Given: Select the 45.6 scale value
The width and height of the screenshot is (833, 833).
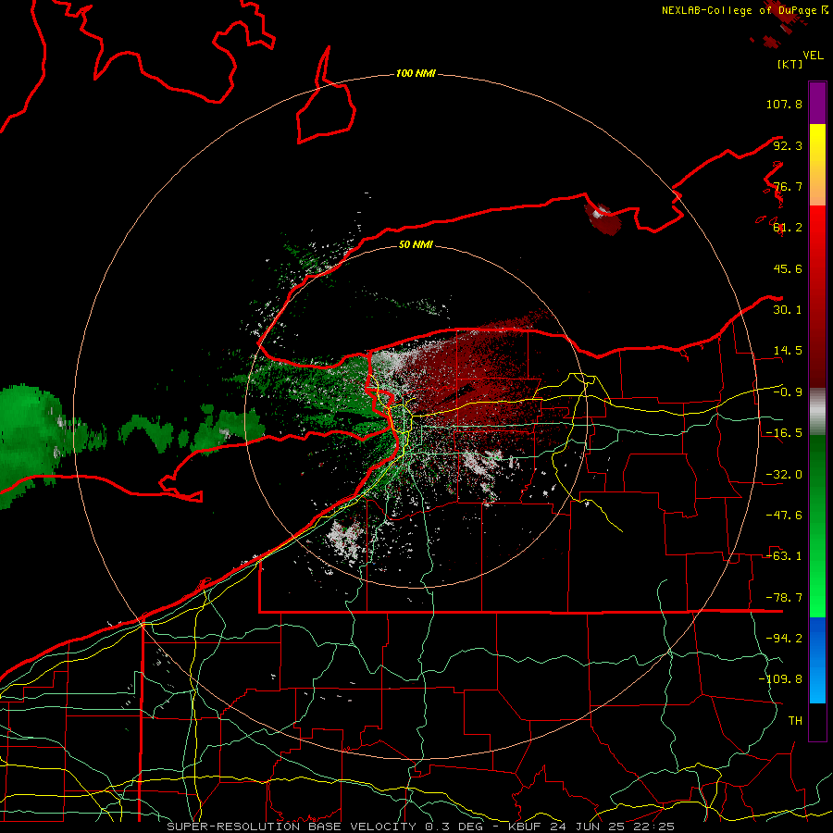Looking at the screenshot, I should (788, 268).
